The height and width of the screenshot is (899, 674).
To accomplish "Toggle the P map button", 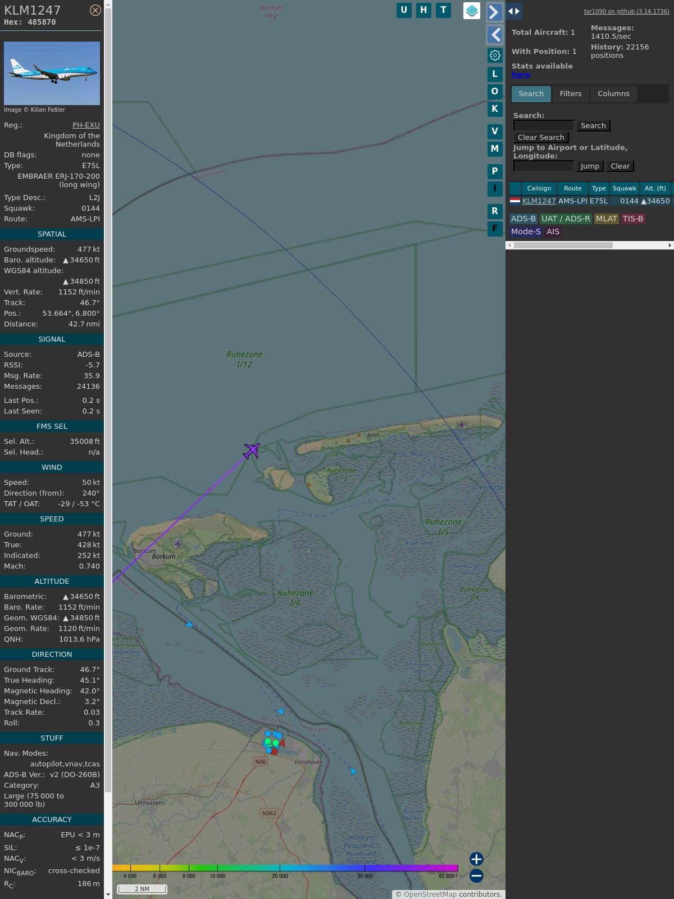I will (x=495, y=171).
